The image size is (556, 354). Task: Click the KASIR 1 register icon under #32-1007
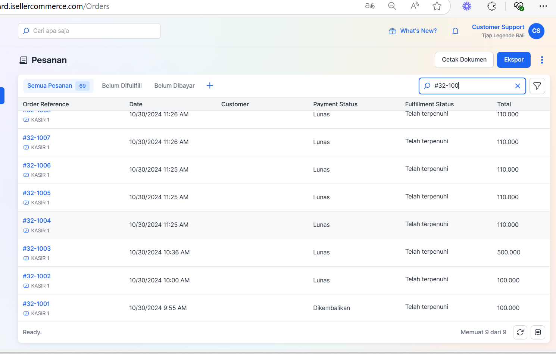pos(26,147)
